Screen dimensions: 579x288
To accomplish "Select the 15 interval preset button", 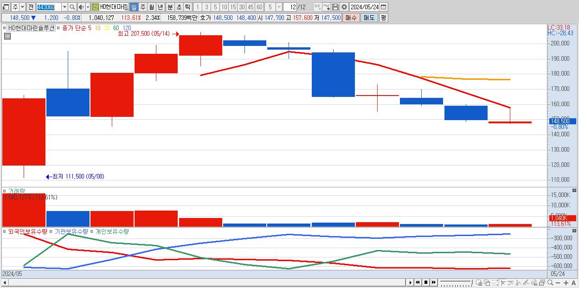I will [233, 7].
